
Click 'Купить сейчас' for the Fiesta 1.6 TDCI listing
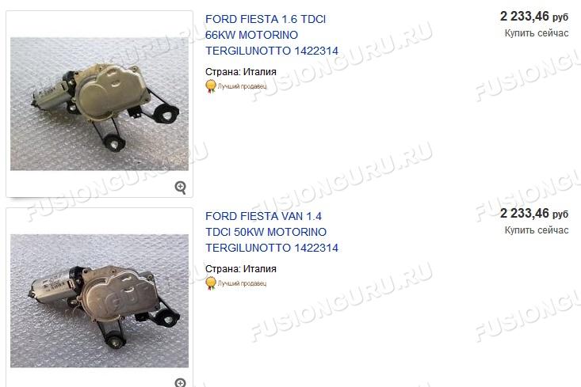(536, 33)
